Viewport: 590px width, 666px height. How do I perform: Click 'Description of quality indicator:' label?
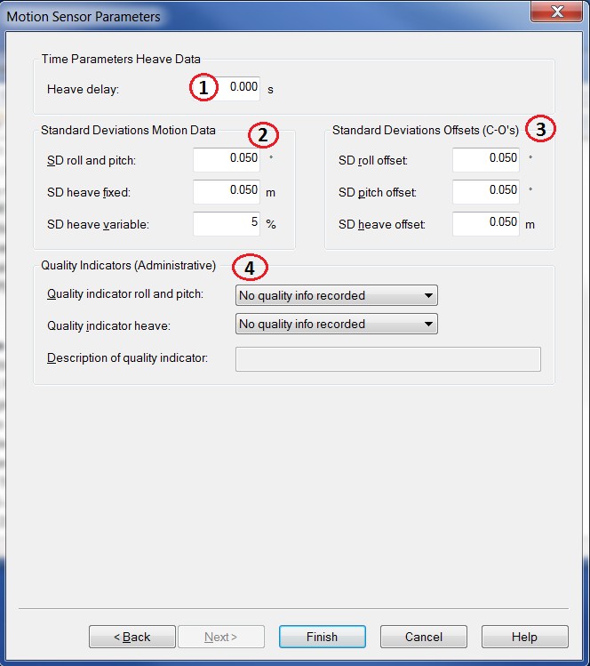click(127, 358)
